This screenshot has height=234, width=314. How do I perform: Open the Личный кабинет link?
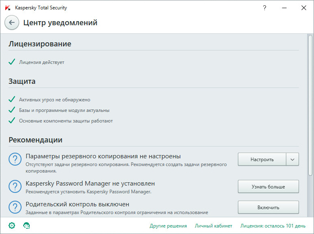pos(214,226)
